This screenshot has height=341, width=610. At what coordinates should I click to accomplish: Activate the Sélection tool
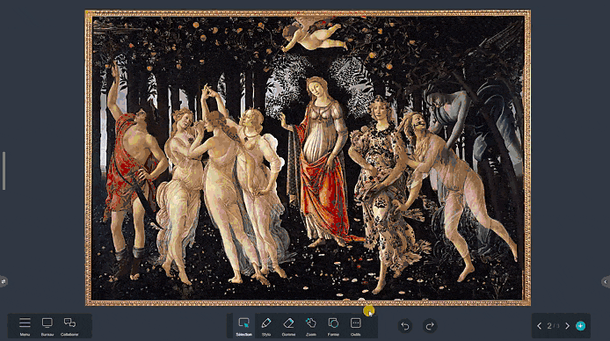244,325
